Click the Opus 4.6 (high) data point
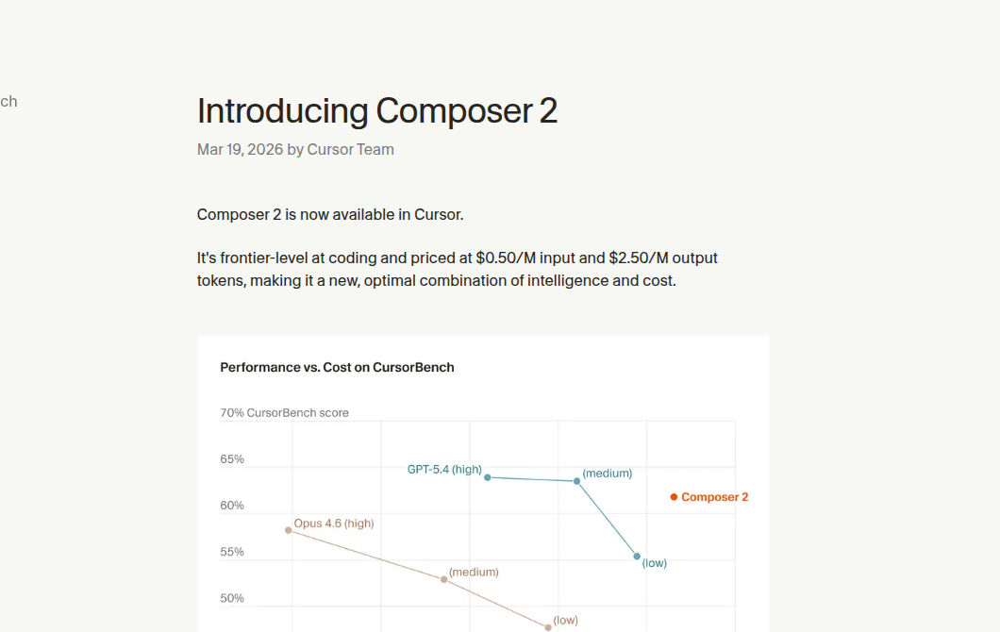Image resolution: width=1000 pixels, height=632 pixels. click(289, 530)
